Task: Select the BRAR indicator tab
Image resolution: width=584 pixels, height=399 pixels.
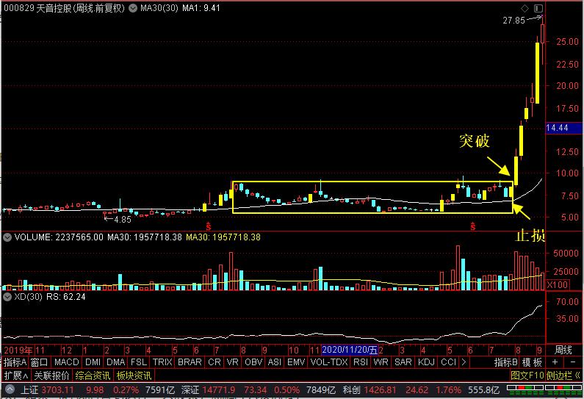Action: click(190, 362)
